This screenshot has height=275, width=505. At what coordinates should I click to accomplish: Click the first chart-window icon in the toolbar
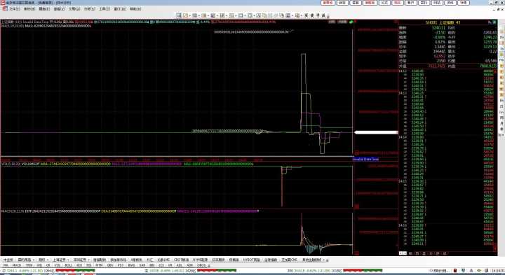[179, 15]
